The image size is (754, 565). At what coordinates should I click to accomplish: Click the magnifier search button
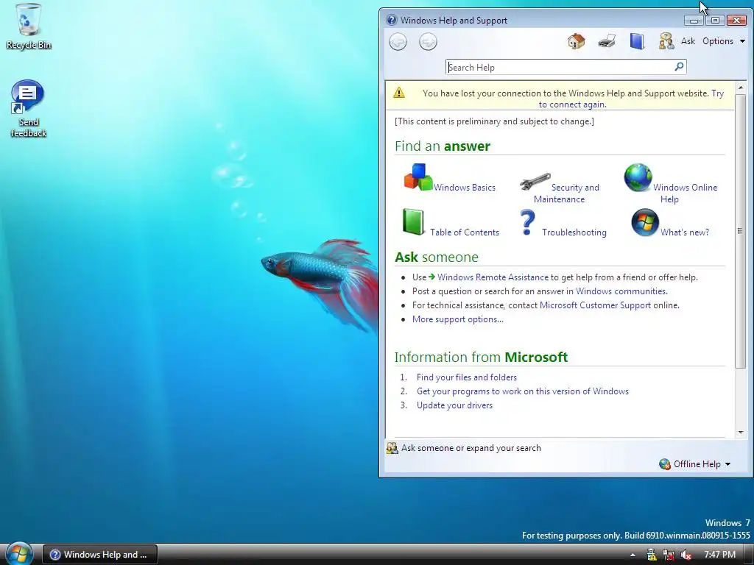click(679, 67)
